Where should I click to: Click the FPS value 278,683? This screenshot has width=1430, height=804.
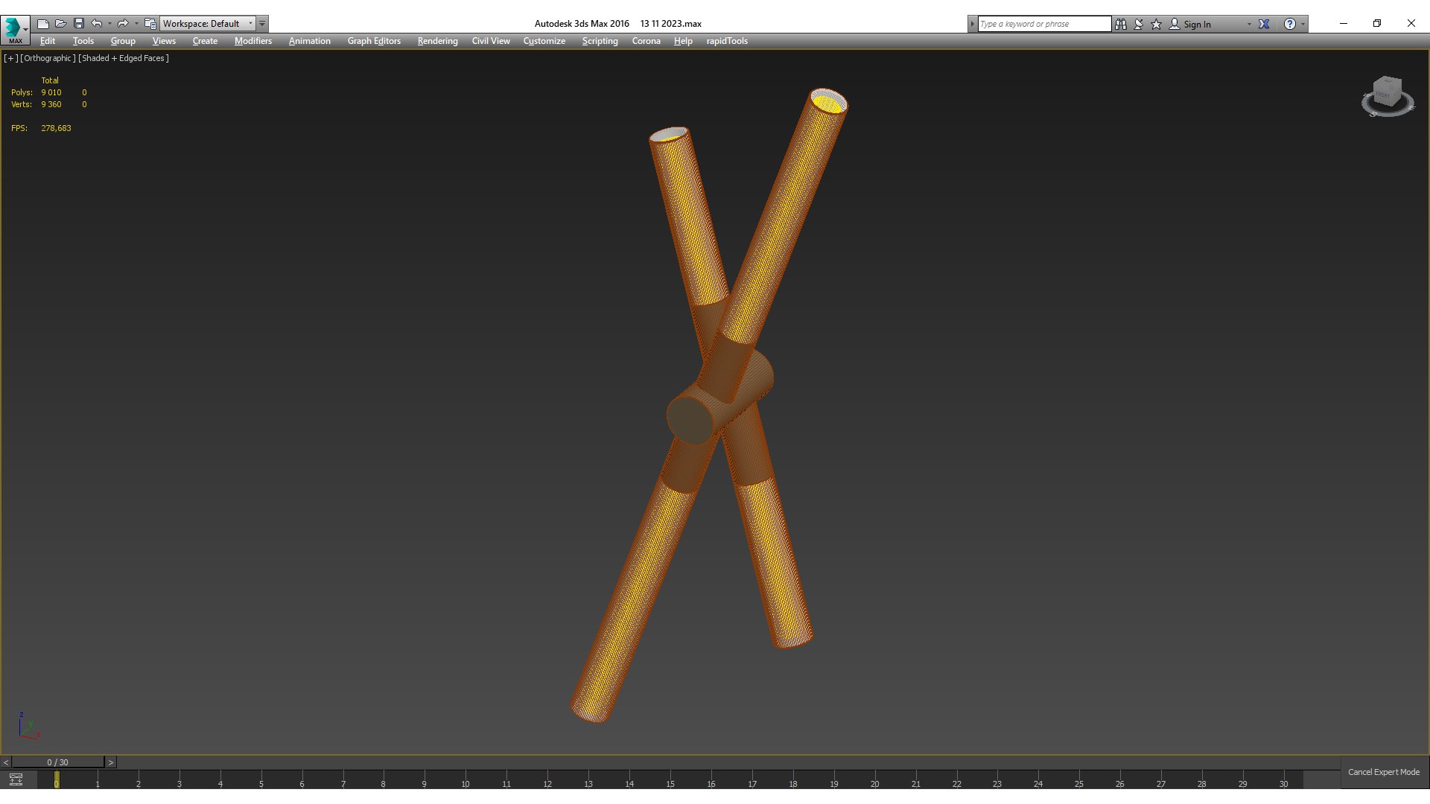click(x=56, y=128)
